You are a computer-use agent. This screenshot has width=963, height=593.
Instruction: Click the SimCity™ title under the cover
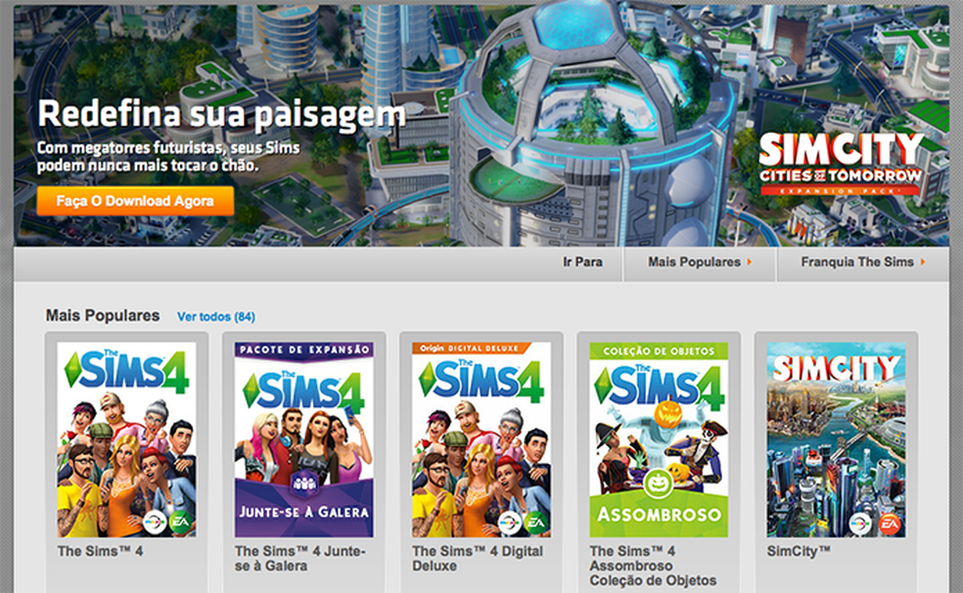pyautogui.click(x=799, y=551)
